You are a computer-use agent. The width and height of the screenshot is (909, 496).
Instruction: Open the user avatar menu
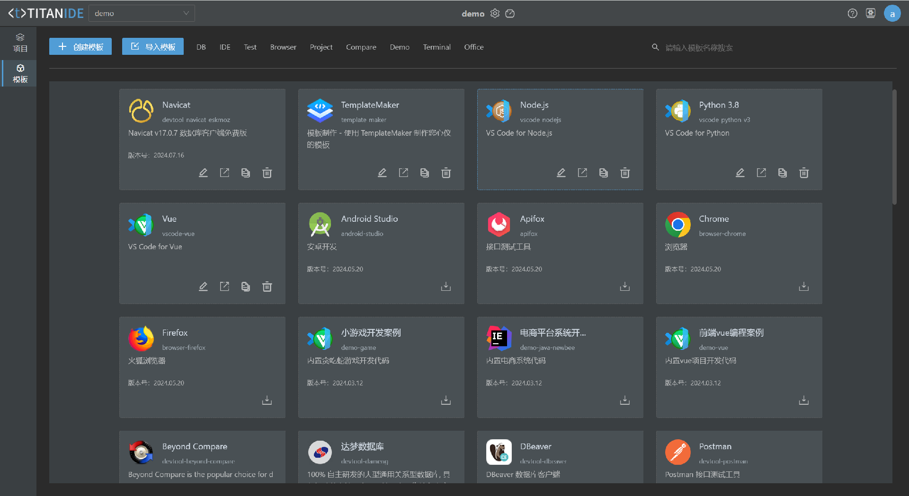(x=892, y=14)
